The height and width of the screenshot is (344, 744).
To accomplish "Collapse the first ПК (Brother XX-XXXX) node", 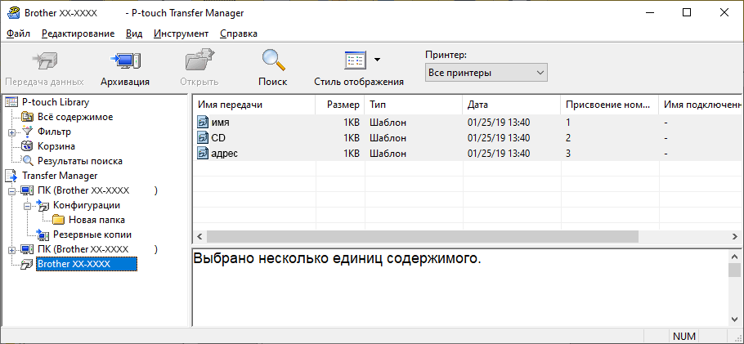I will click(x=11, y=190).
